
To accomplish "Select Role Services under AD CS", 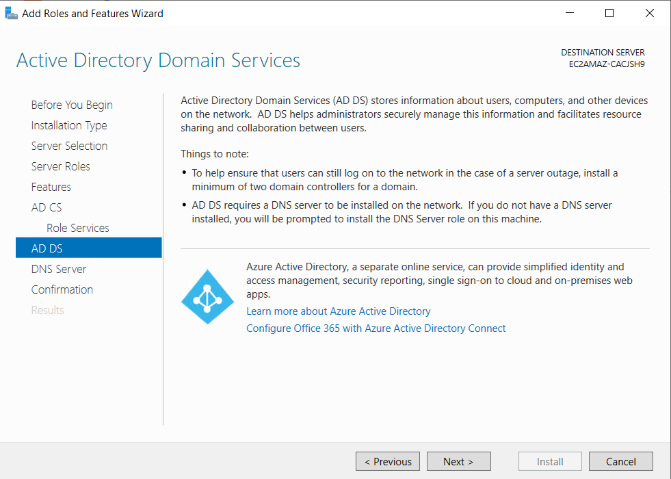I will 77,228.
